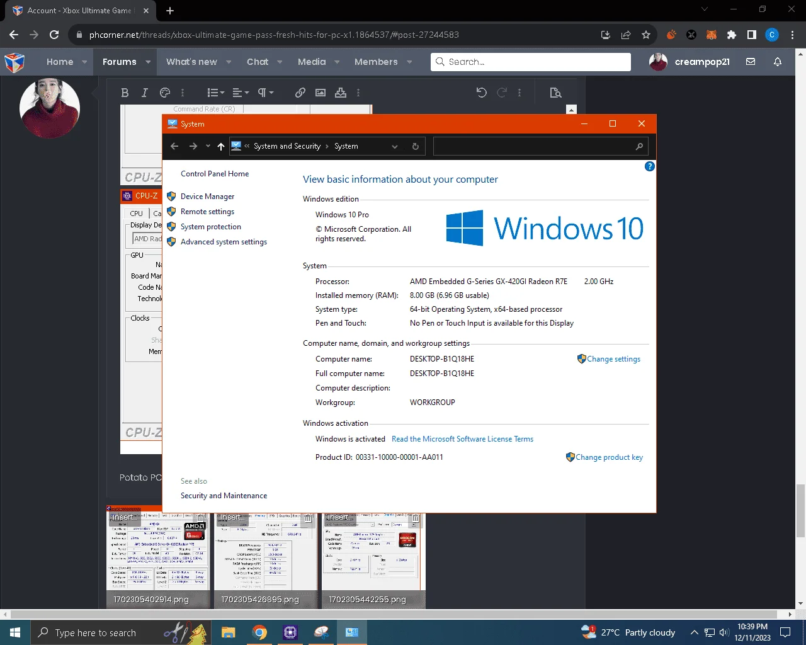Screen dimensions: 806x645
Task: Open the text color palette icon
Action: click(165, 93)
